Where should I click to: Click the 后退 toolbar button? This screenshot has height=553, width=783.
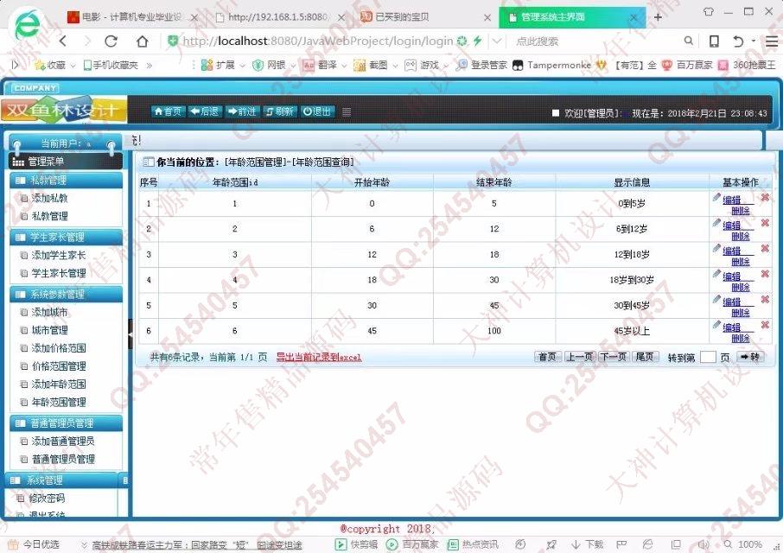click(x=205, y=111)
